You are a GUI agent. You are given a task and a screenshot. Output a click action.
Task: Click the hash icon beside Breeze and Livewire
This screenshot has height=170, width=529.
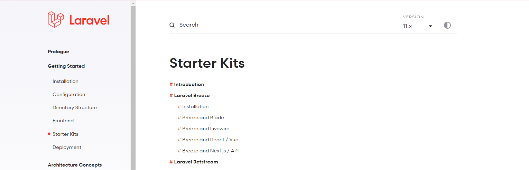click(179, 129)
